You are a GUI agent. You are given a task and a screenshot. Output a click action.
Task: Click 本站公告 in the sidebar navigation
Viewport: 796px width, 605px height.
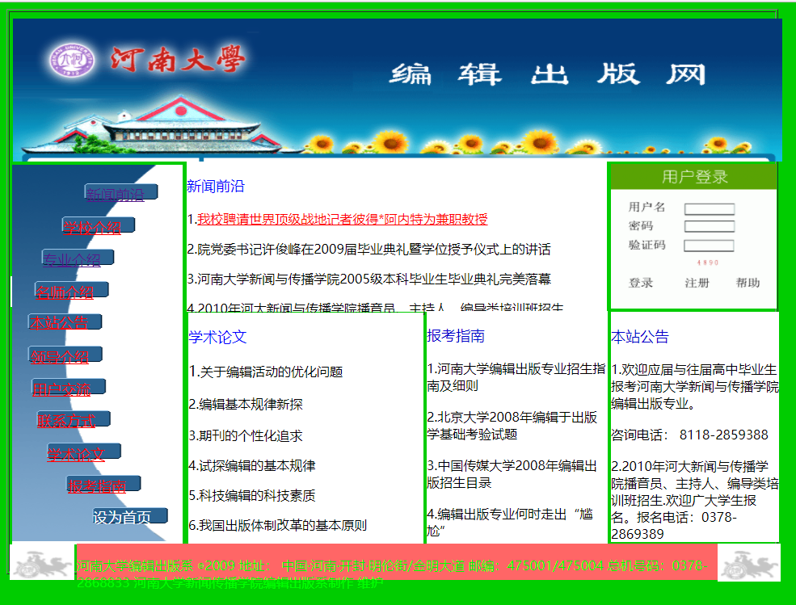tap(60, 323)
